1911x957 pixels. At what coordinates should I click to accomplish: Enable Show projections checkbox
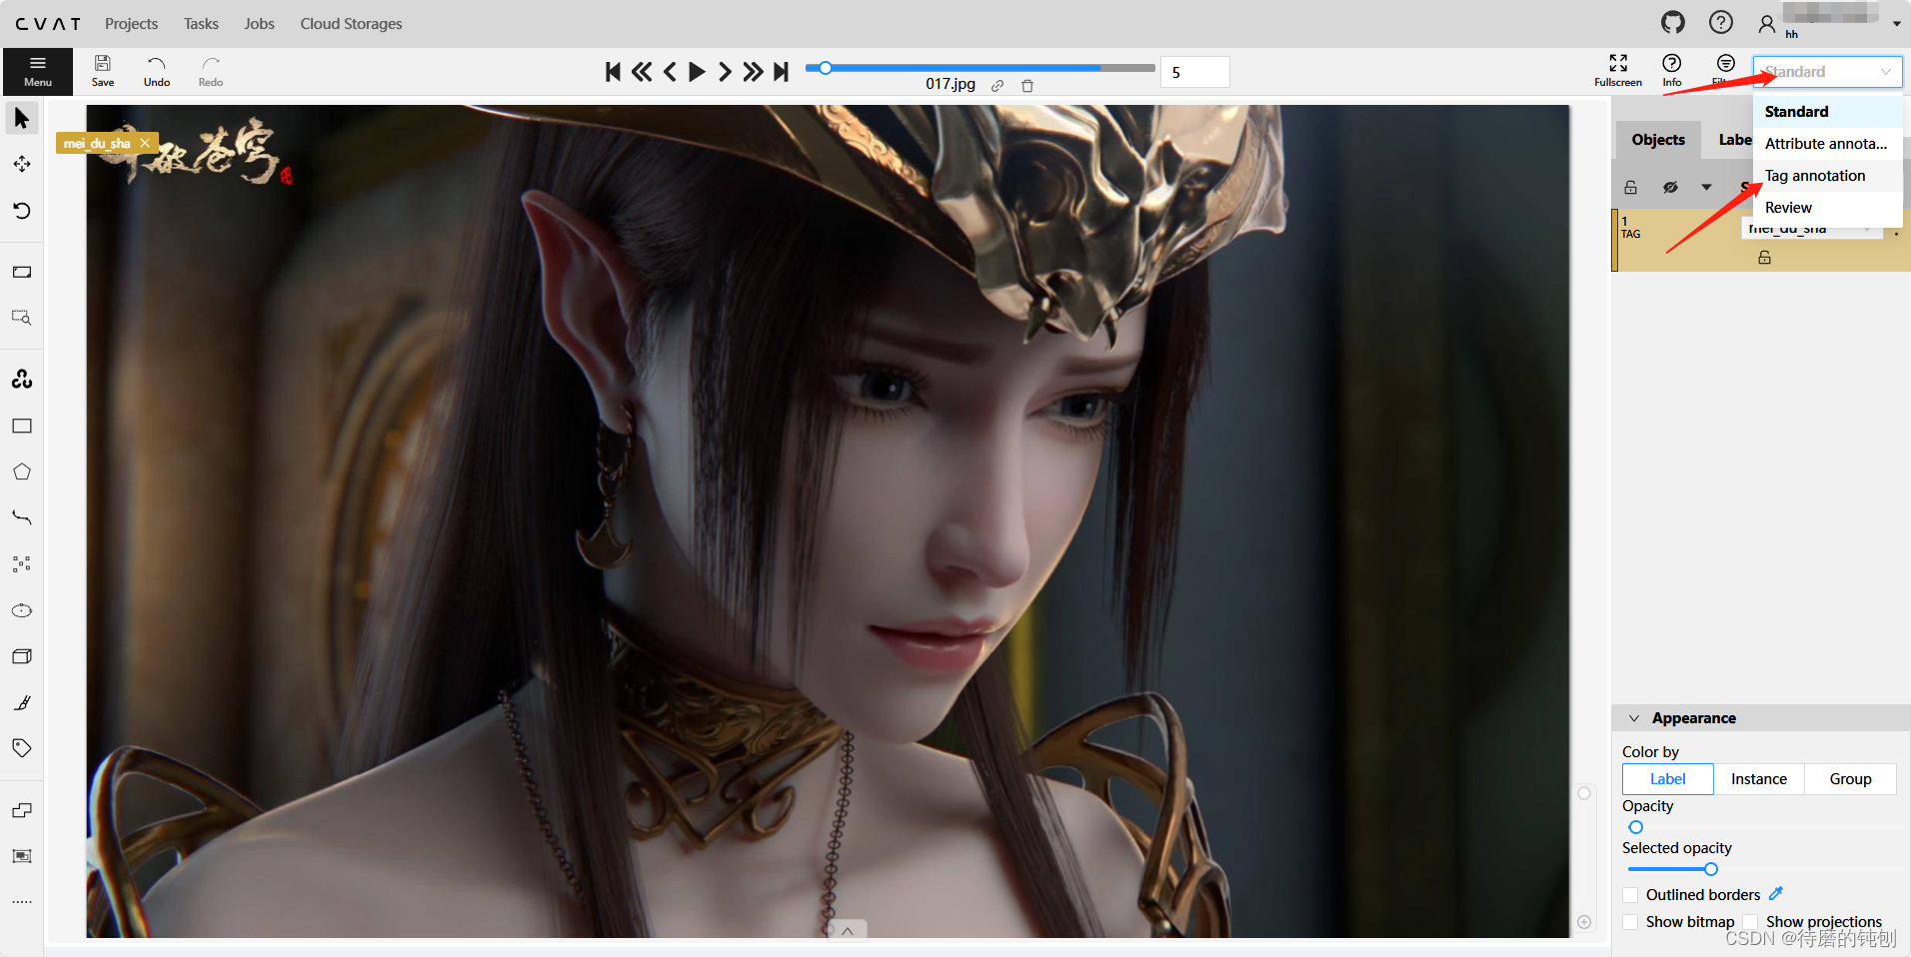(x=1750, y=922)
